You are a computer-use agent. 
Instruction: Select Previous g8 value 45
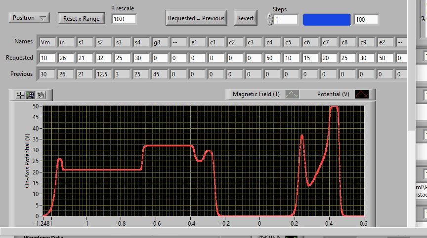(x=160, y=74)
